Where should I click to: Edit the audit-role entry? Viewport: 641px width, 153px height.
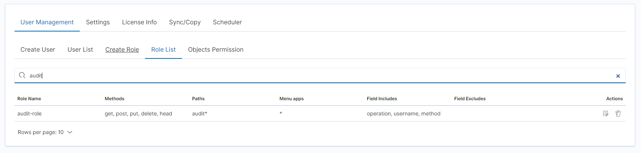[x=606, y=114]
